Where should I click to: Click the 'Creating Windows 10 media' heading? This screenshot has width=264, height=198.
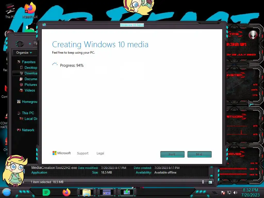point(100,44)
